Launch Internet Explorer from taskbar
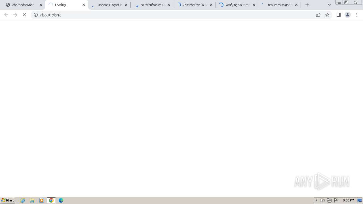 [x=23, y=200]
